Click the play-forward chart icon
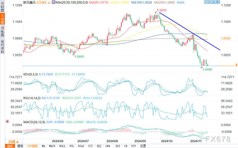Viewport: 238px width, 148px height. click(x=214, y=2)
